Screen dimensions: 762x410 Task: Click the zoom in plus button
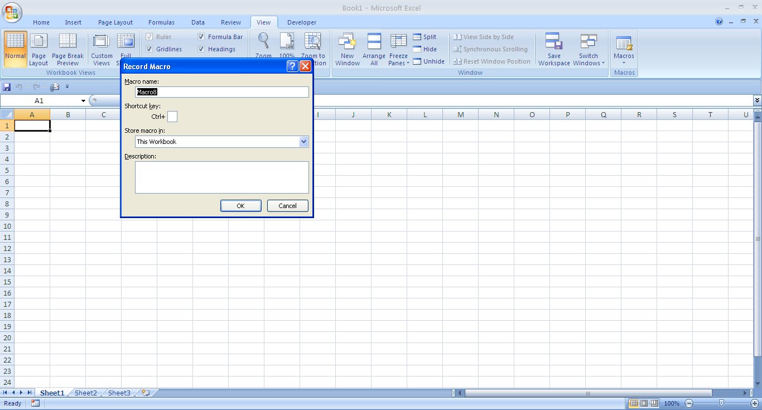point(755,403)
